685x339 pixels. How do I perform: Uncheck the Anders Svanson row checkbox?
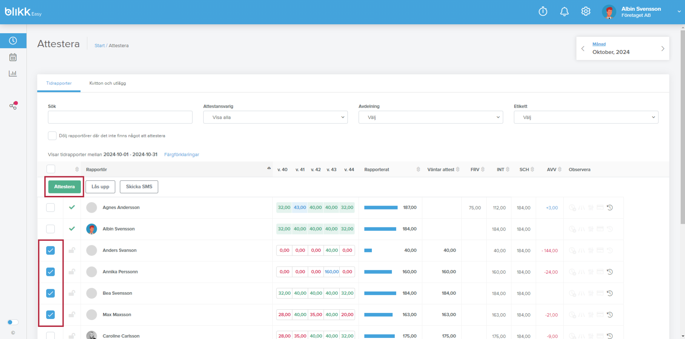pos(50,251)
